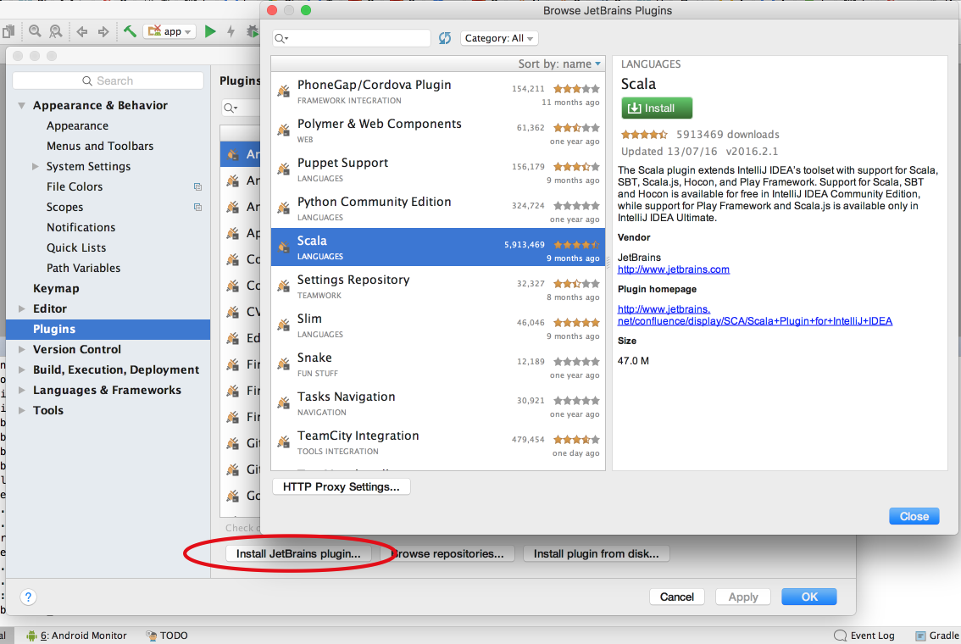
Task: Click the plugin icon next to Snake
Action: (284, 364)
